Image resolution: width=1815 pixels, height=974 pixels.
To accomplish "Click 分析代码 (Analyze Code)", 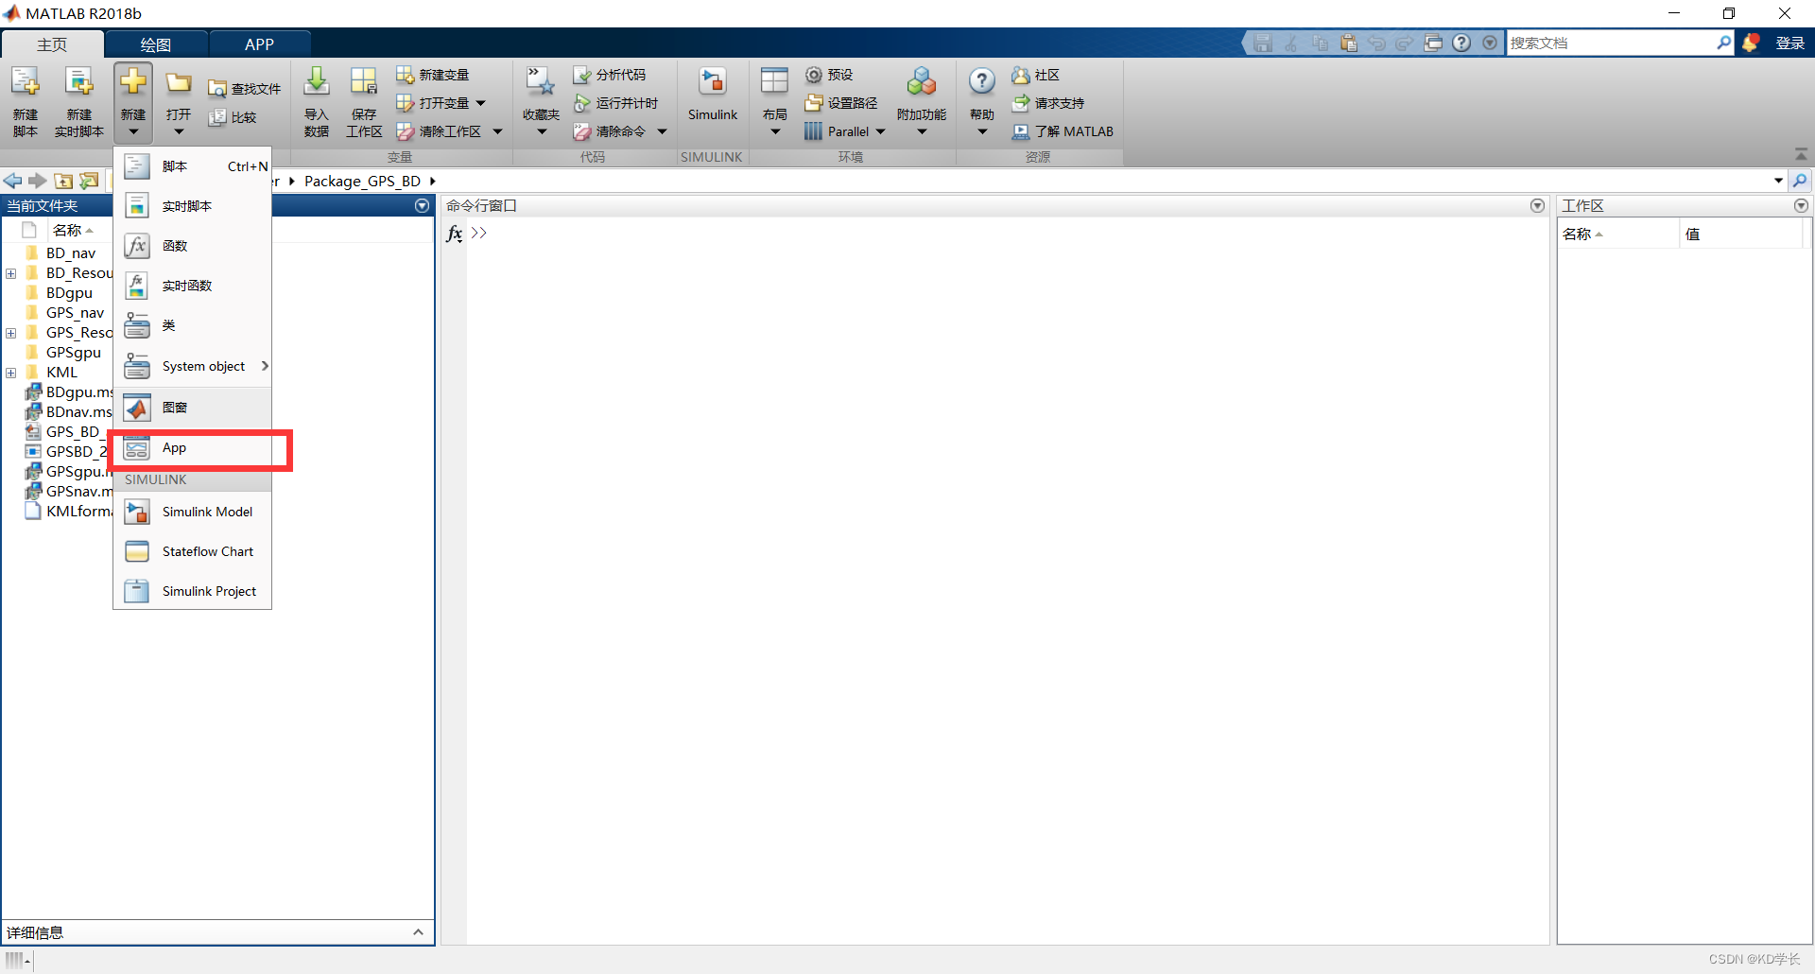I will tap(610, 75).
